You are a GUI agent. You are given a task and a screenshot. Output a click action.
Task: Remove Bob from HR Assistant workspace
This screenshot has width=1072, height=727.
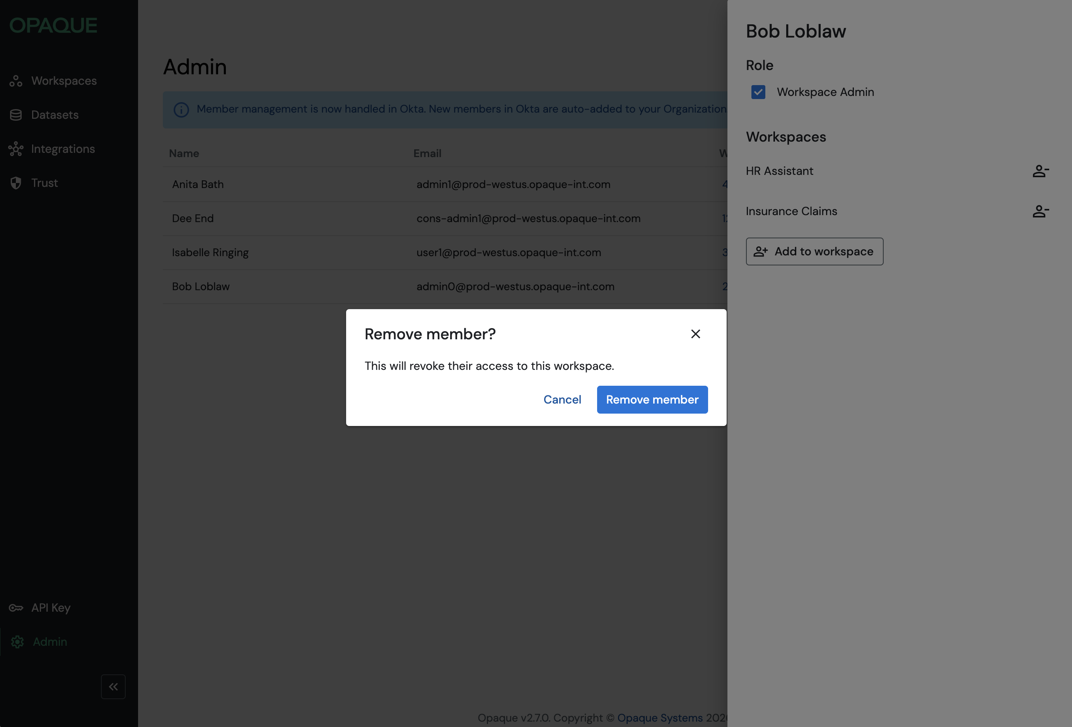[1040, 171]
